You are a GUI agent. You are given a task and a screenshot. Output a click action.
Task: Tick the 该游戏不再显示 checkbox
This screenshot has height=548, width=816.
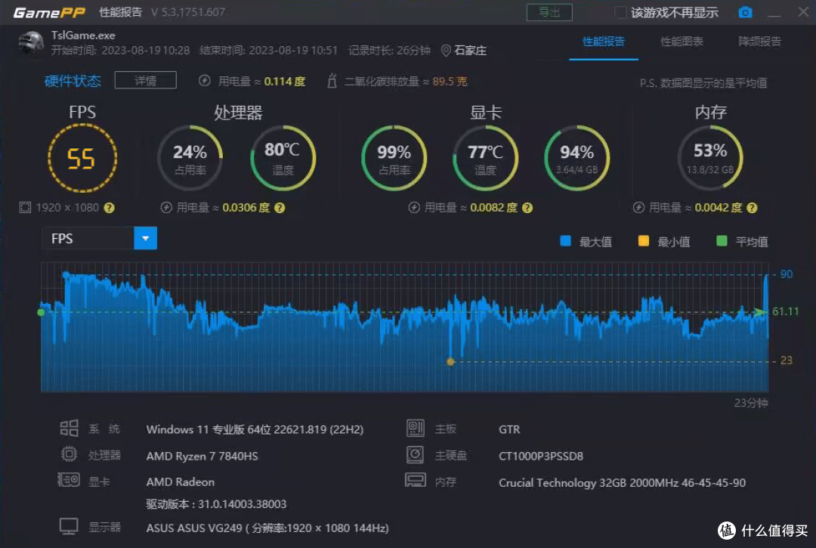pyautogui.click(x=620, y=13)
